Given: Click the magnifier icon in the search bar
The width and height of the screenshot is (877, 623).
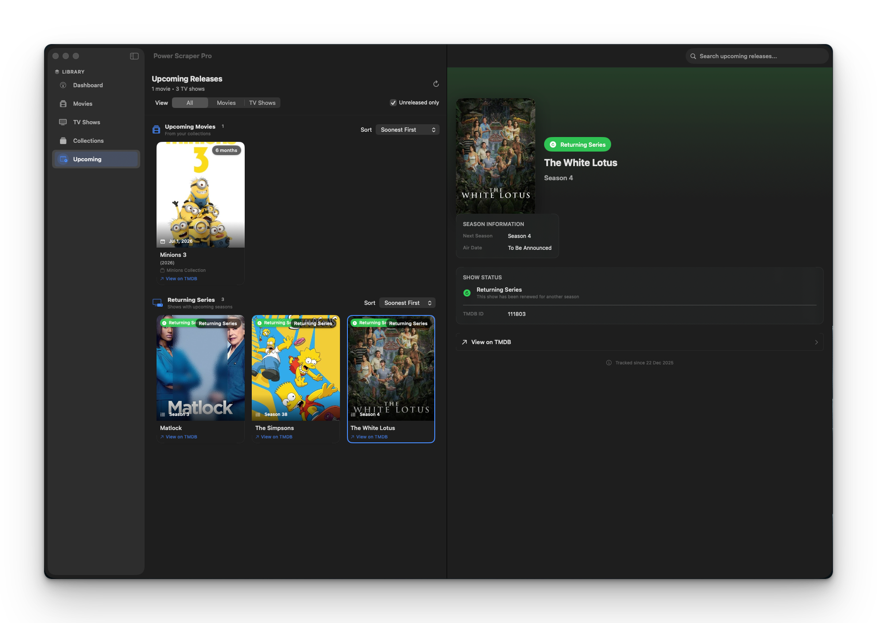Looking at the screenshot, I should pyautogui.click(x=692, y=56).
